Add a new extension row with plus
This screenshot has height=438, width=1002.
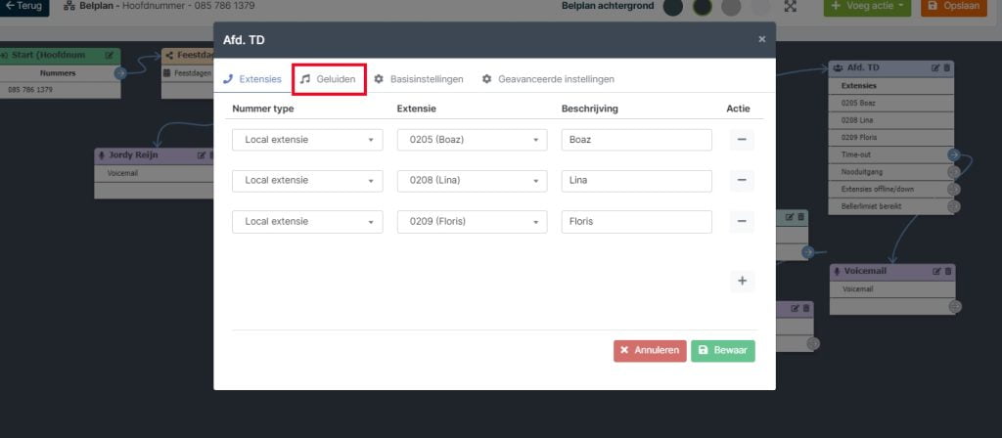pyautogui.click(x=742, y=281)
